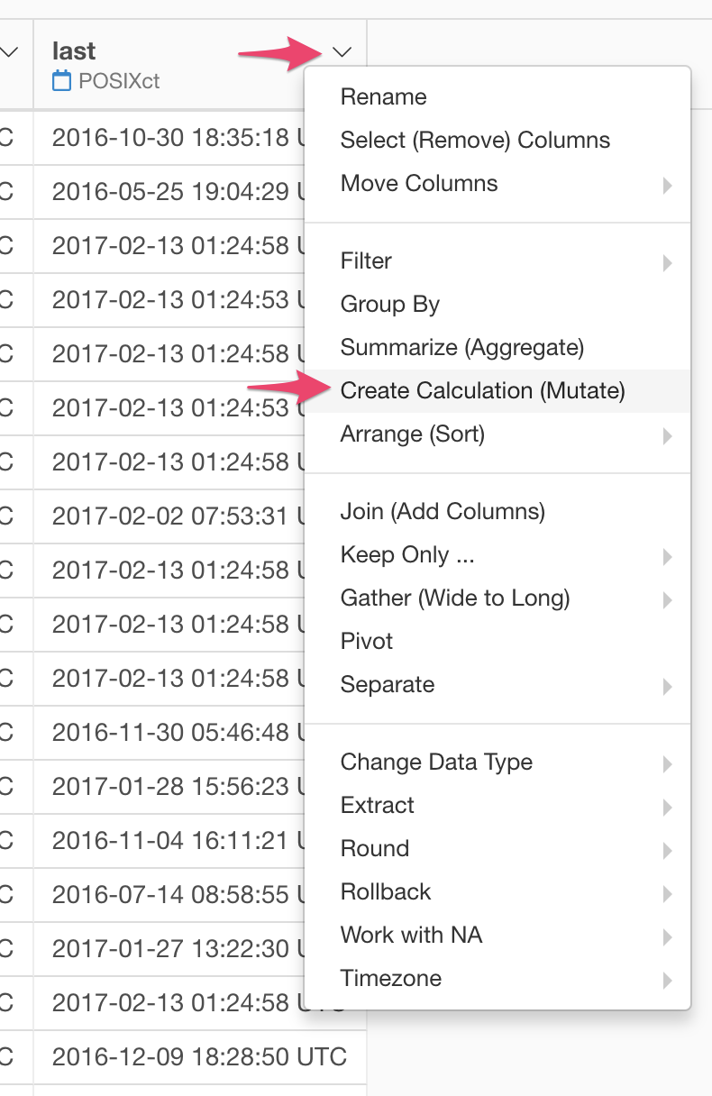Screen dimensions: 712x1096
Task: Open the Keep Only submenu
Action: click(x=407, y=554)
